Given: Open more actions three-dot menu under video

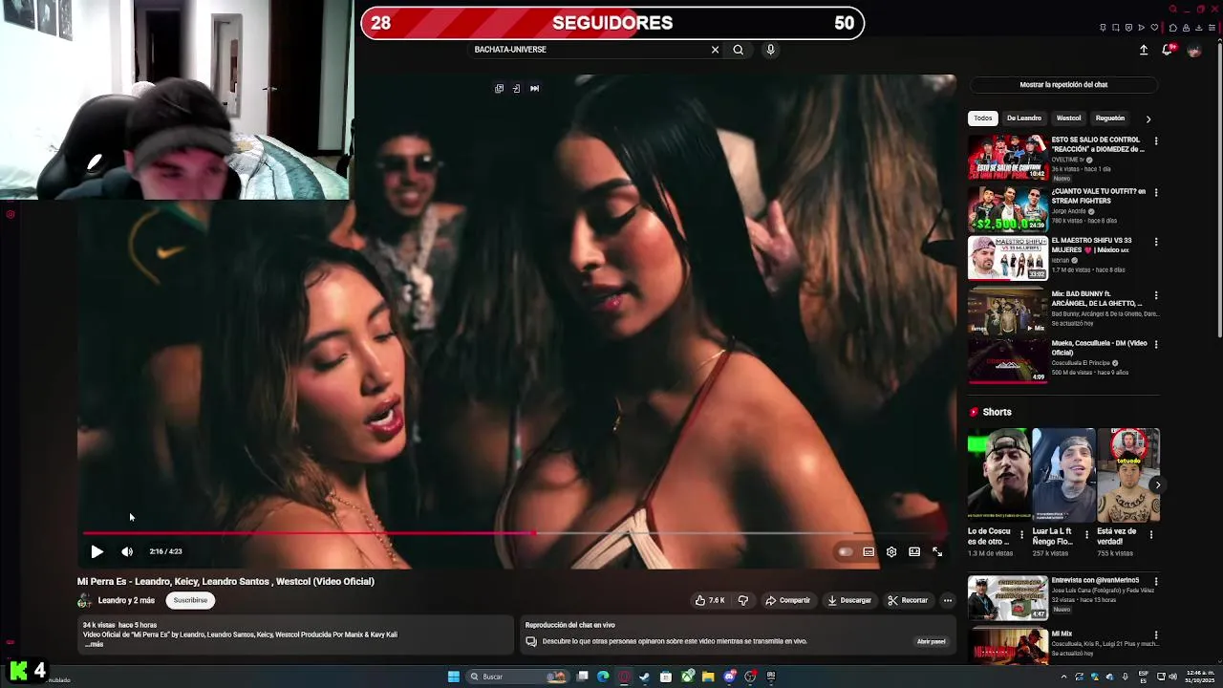Looking at the screenshot, I should pos(947,600).
